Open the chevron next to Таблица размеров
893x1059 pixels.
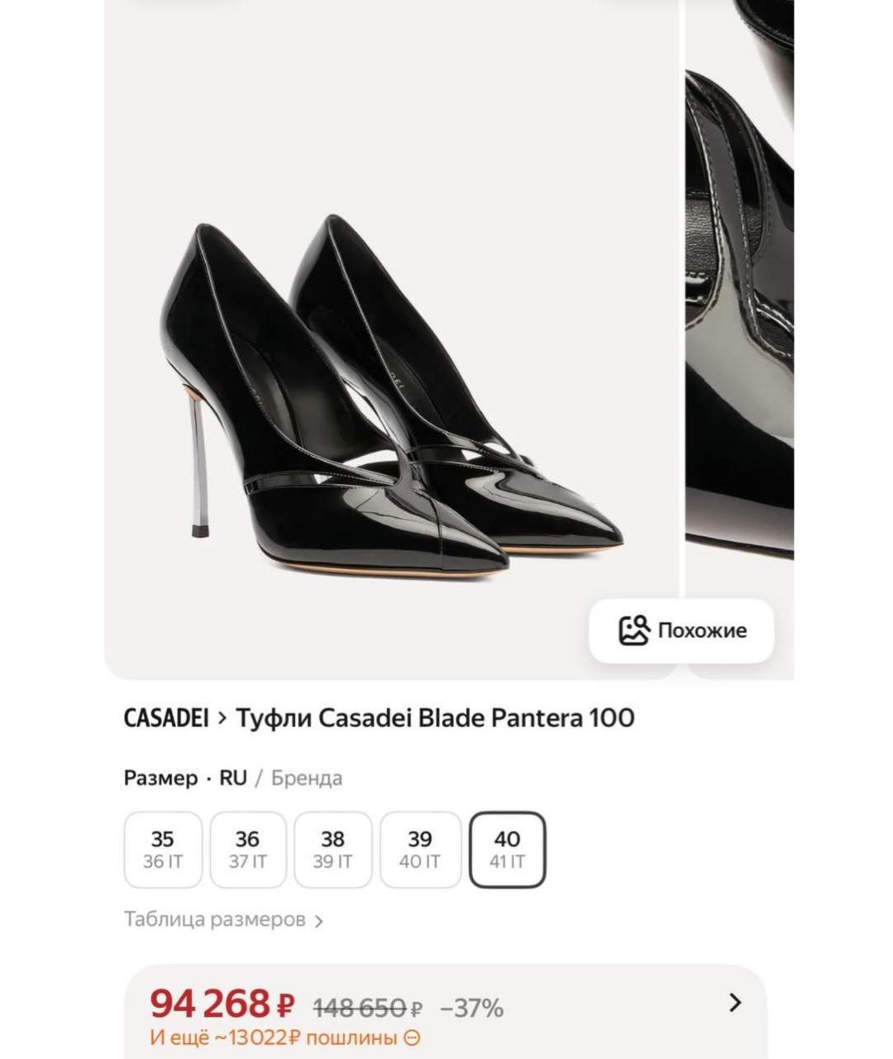click(x=319, y=921)
